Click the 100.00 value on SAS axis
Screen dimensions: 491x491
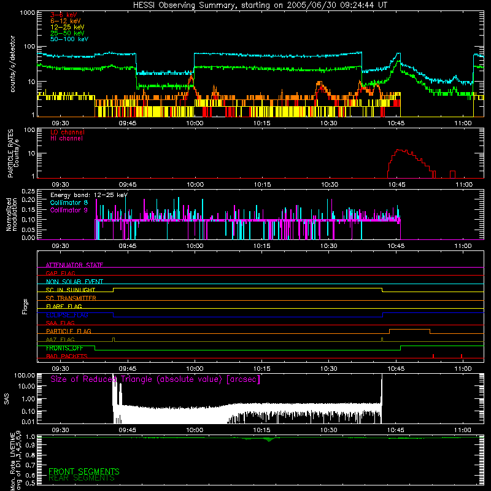[25, 375]
